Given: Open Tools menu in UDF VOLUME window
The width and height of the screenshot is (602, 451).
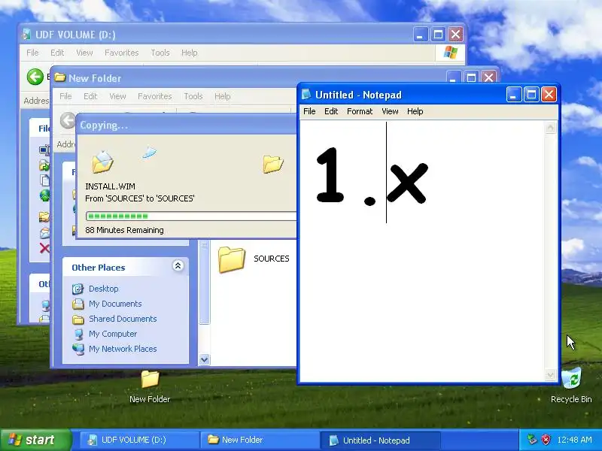Looking at the screenshot, I should click(160, 53).
